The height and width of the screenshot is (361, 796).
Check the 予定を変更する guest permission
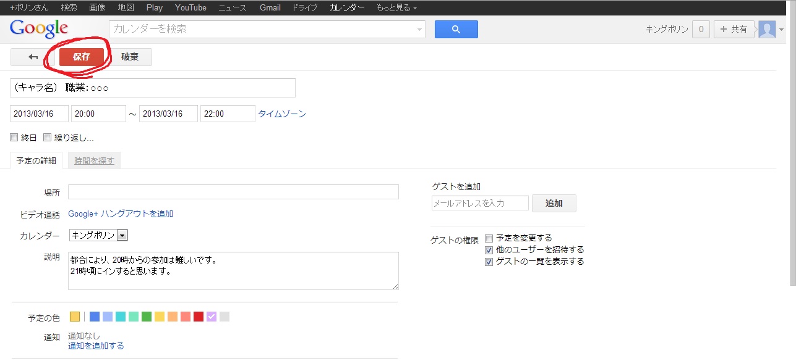[x=489, y=238]
